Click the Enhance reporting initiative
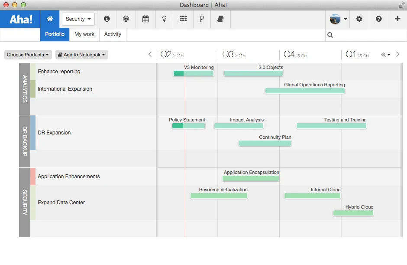This screenshot has width=407, height=265. 59,72
